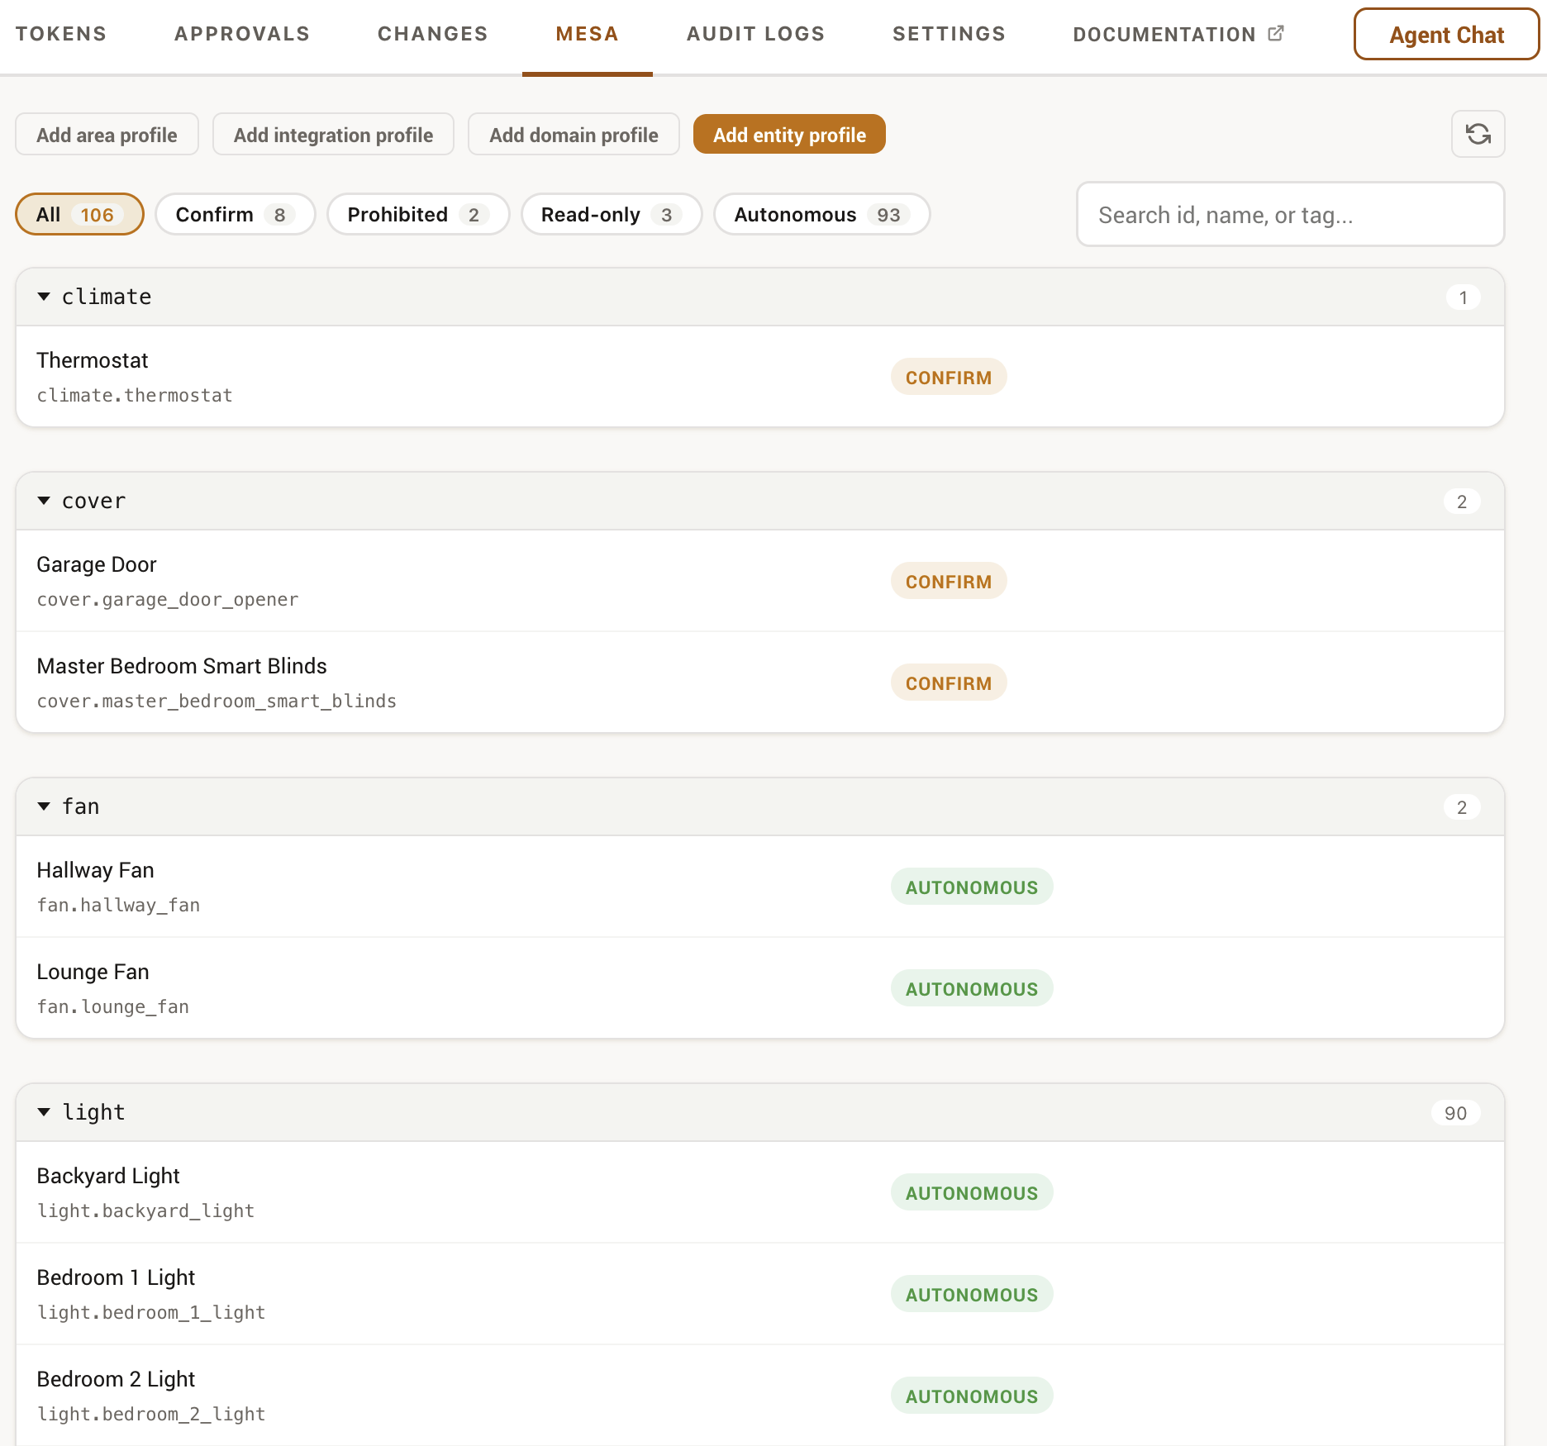Open the Audit Logs tab
This screenshot has width=1547, height=1446.
(x=755, y=34)
